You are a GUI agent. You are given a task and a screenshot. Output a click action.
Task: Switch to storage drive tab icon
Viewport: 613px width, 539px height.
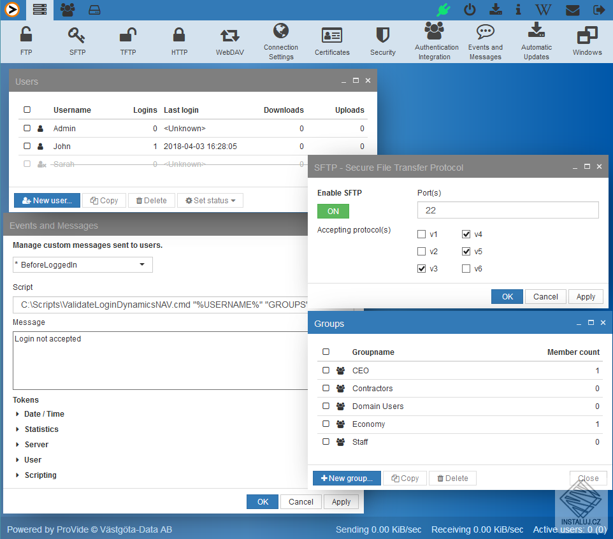coord(94,10)
